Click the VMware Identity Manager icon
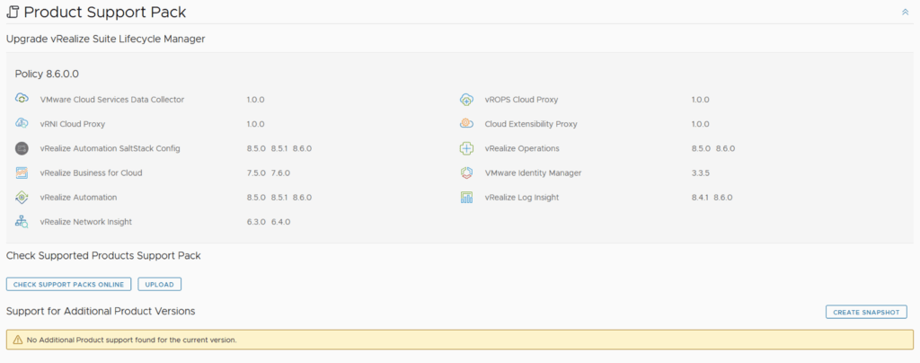The image size is (920, 363). 466,173
